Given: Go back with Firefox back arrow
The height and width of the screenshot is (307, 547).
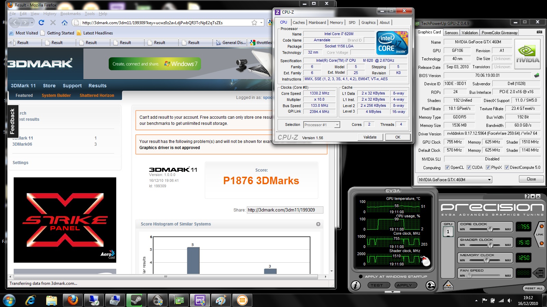Looking at the screenshot, I should coord(15,23).
